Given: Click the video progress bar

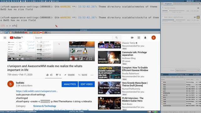Looking at the screenshot, I should point(51,56).
